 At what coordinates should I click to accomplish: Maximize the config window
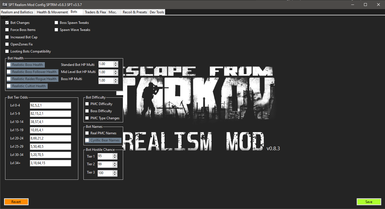(x=365, y=5)
